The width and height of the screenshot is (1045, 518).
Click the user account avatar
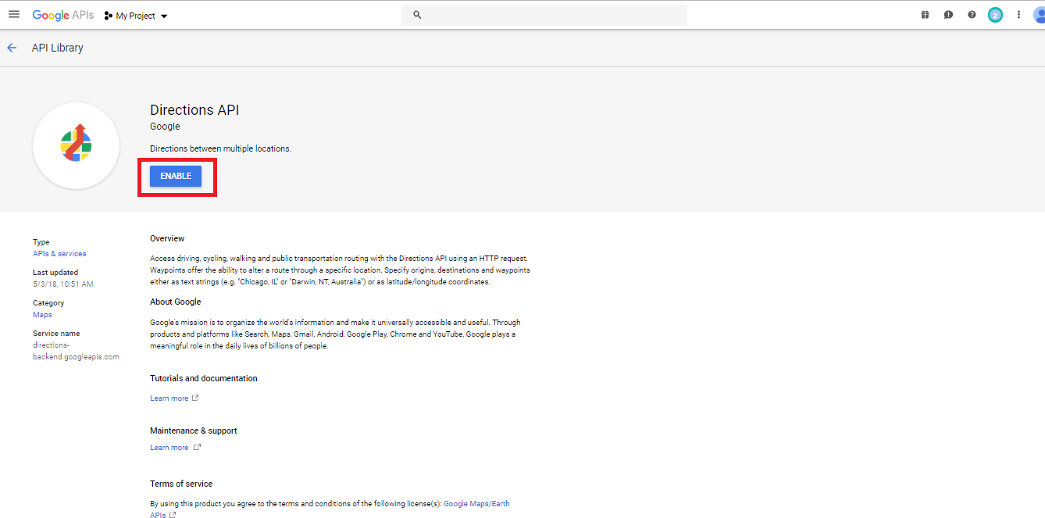[1039, 15]
